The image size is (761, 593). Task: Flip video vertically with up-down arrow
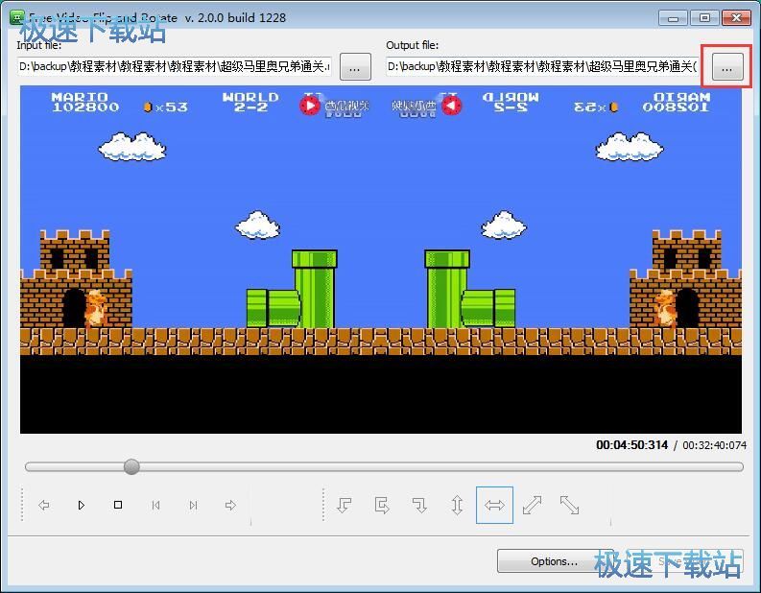457,505
